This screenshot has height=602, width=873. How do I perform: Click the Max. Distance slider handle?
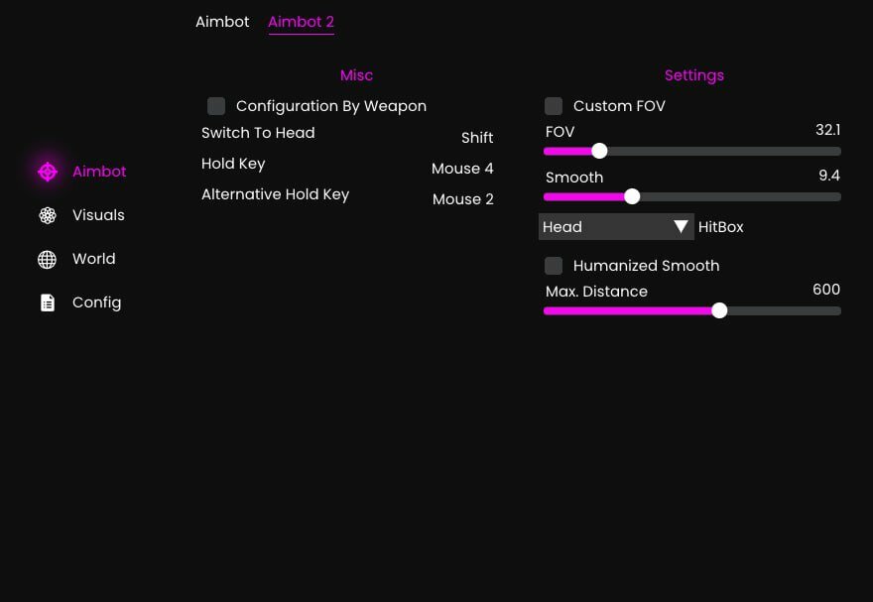[719, 310]
